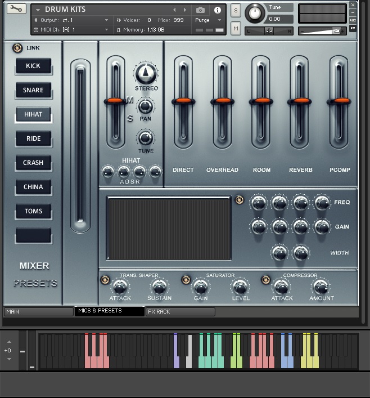Click the octave up arrow on keyboard
370x398 pixels.
pyautogui.click(x=9, y=342)
